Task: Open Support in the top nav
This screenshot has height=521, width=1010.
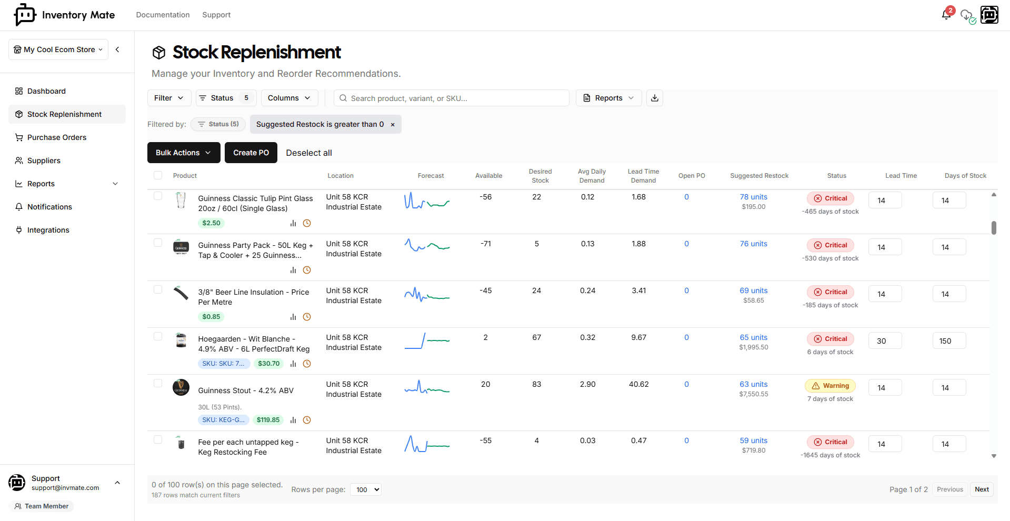Action: click(x=216, y=15)
